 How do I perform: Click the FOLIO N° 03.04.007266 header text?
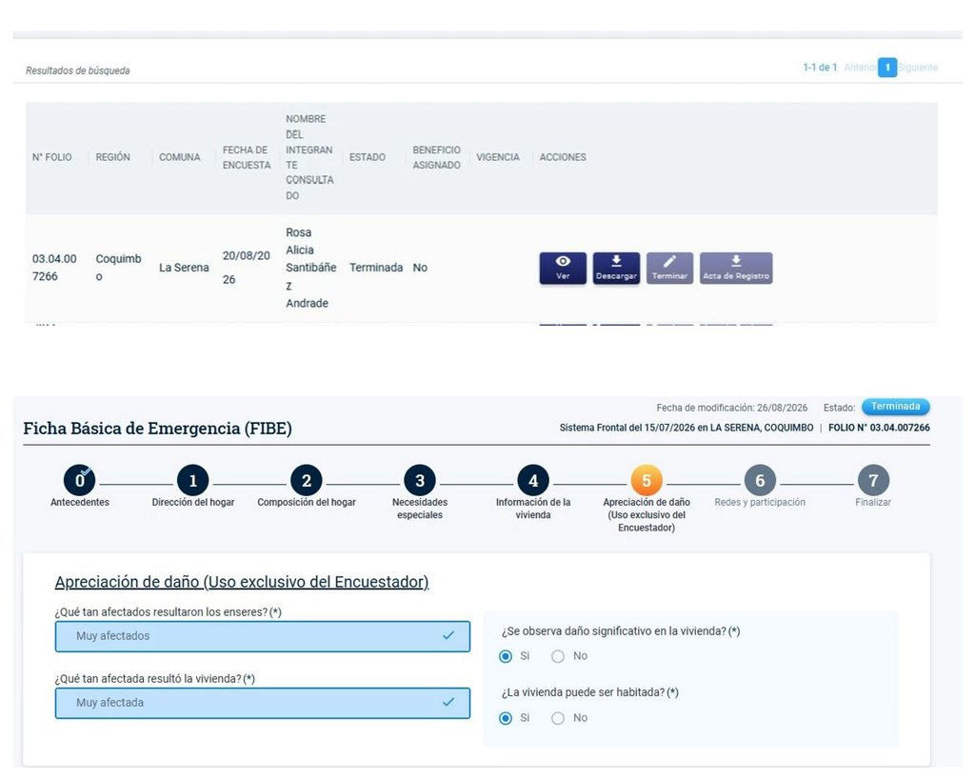click(x=879, y=428)
